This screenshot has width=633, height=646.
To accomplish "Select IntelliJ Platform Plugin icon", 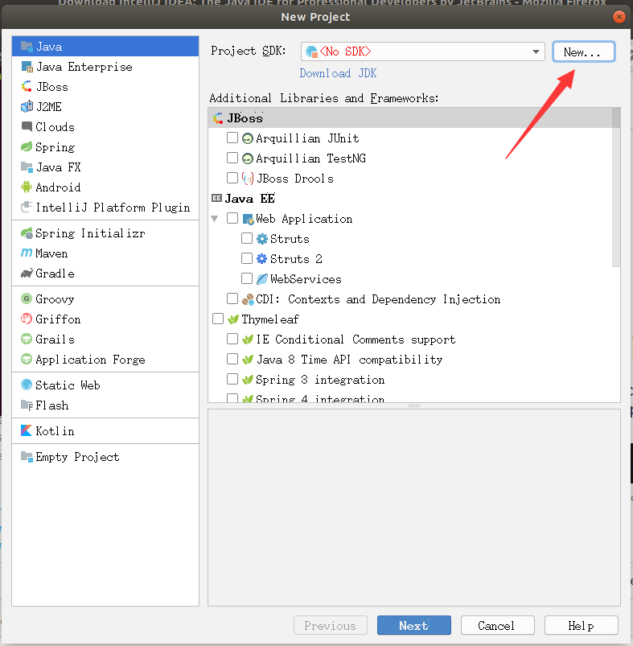I will 27,207.
